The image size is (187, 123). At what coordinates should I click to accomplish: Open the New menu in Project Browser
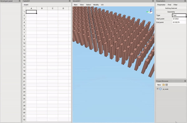159,85
